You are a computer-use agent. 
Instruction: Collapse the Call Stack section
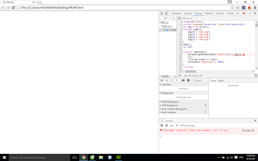[x=166, y=85]
